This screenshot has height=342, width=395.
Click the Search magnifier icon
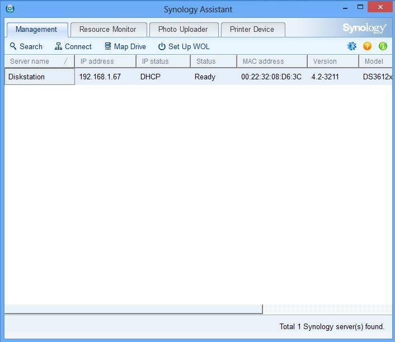click(13, 46)
